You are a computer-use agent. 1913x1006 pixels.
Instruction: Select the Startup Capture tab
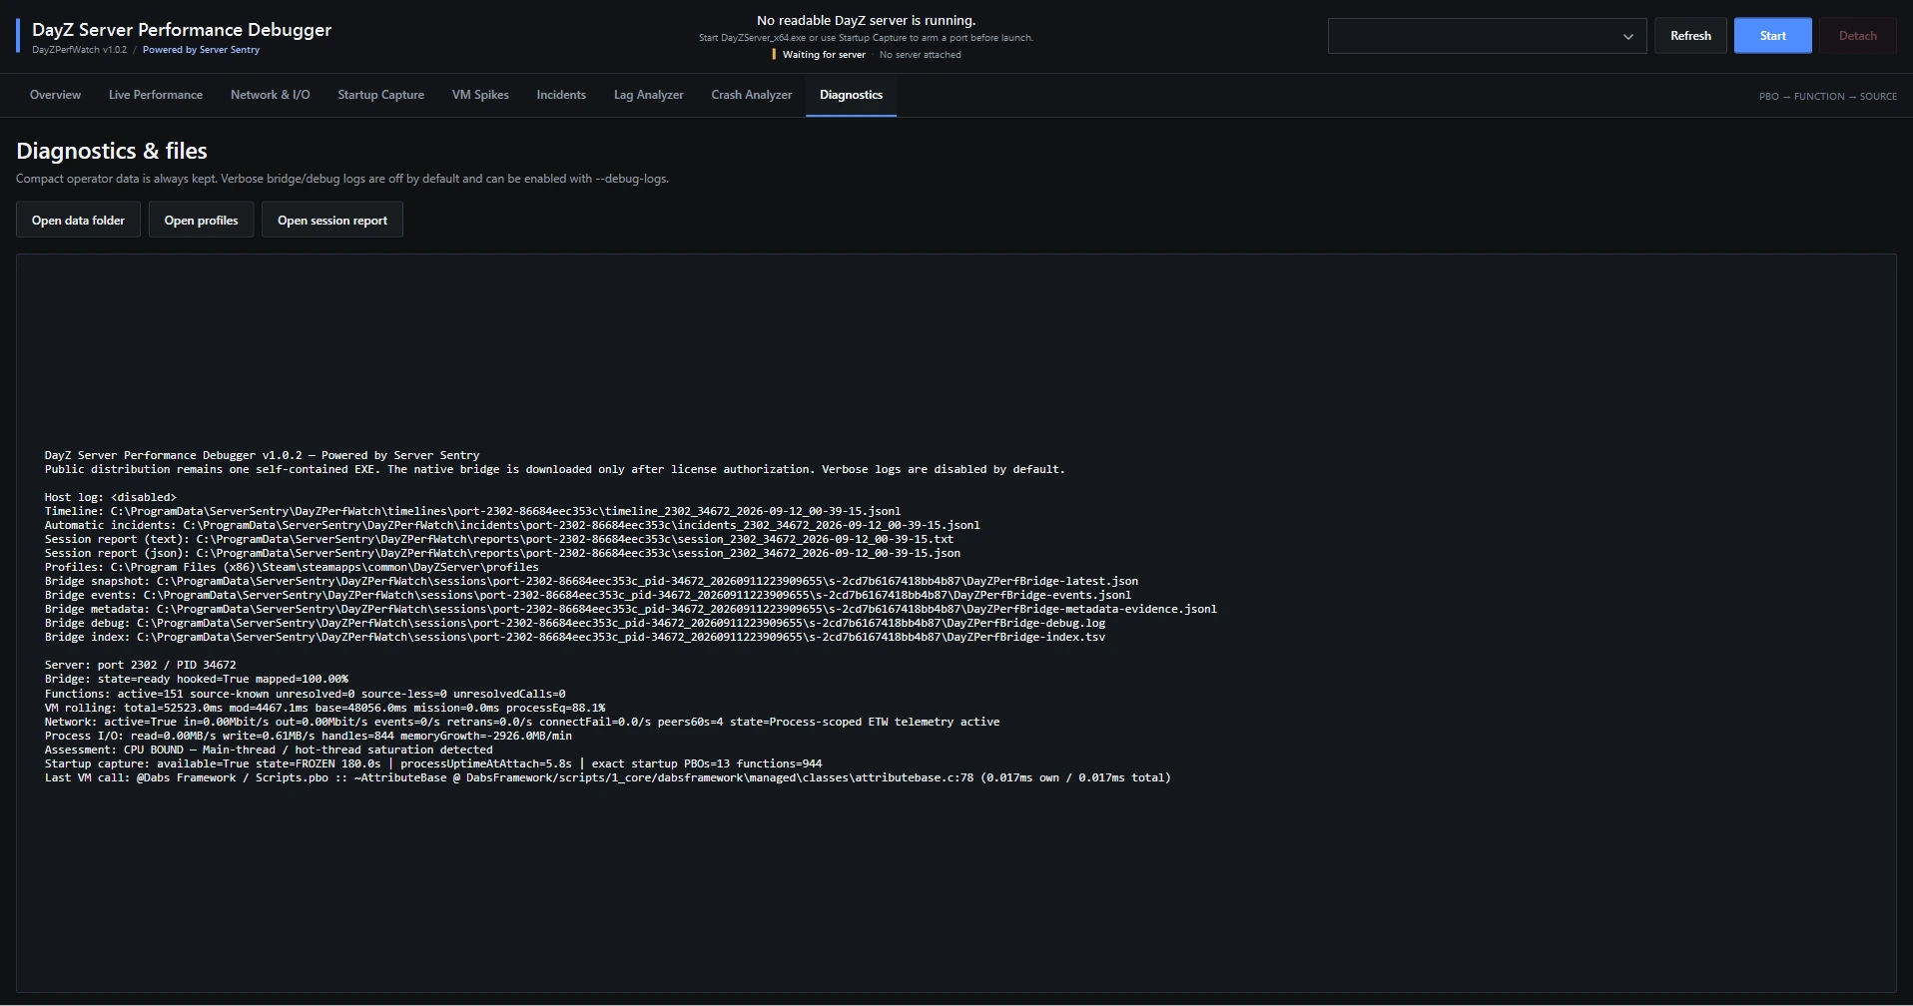tap(380, 95)
